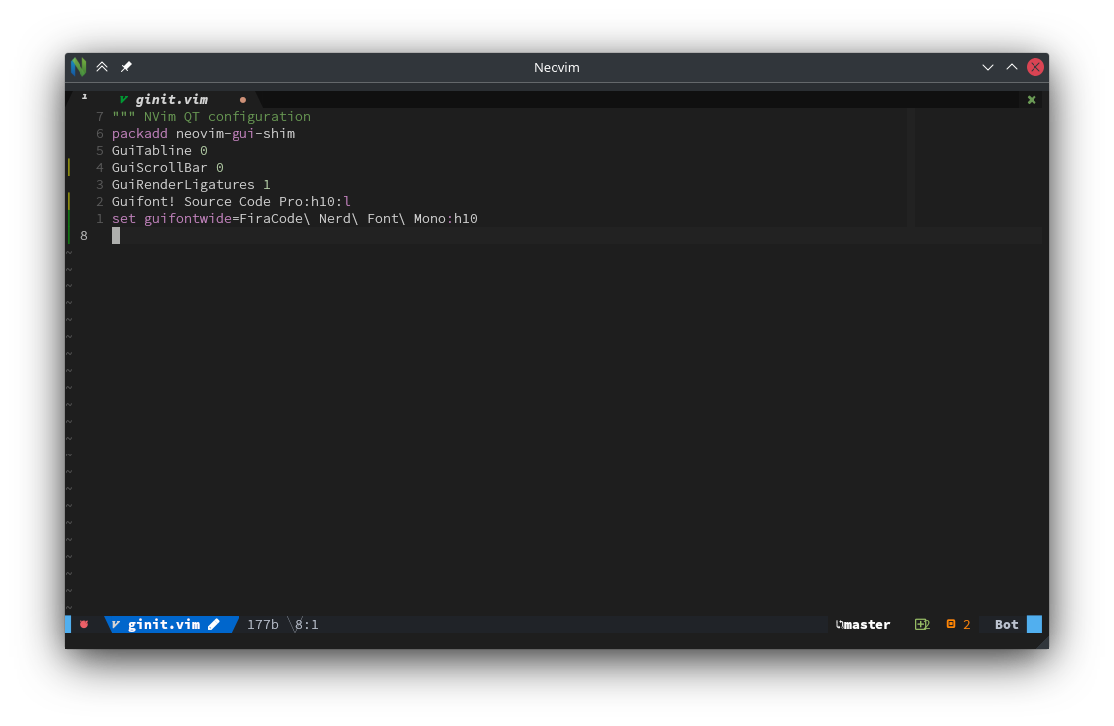The height and width of the screenshot is (726, 1114).
Task: Expand the window with the up chevron
Action: pyautogui.click(x=1011, y=67)
